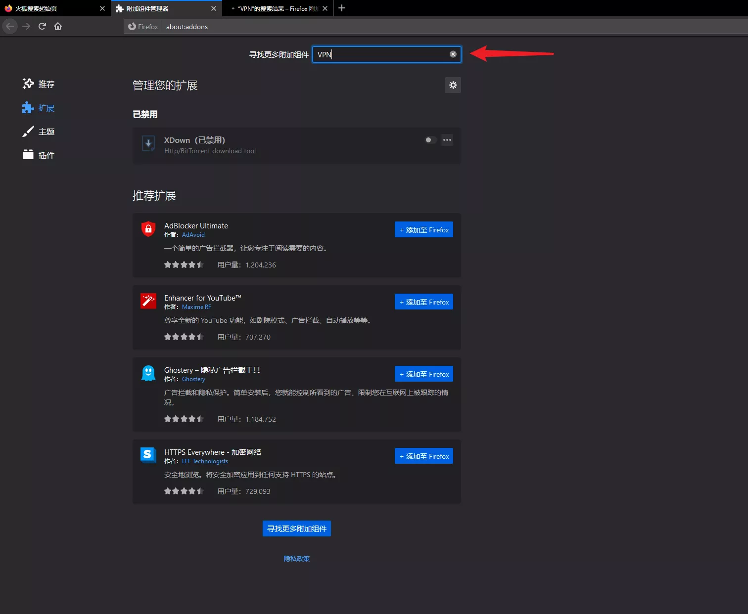Screen dimensions: 748x614
Task: Click the Enhancer for YouTube wand icon
Action: pyautogui.click(x=148, y=301)
